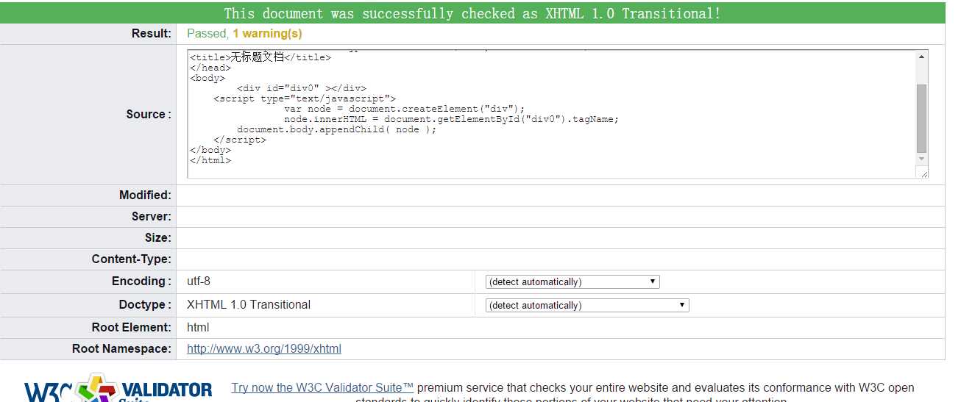Image resolution: width=961 pixels, height=402 pixels.
Task: Click the 'XHTML 1.0 Transitional' doctype value
Action: tap(249, 305)
